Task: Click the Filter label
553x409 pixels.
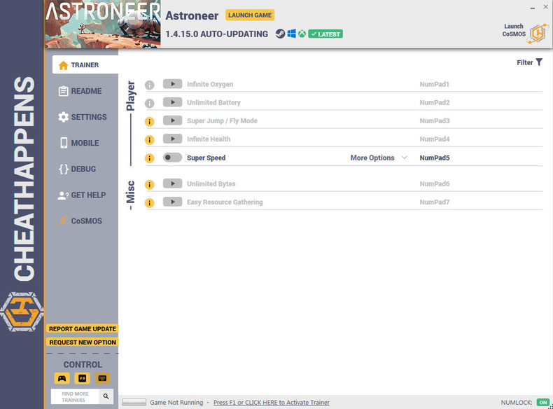Action: [525, 62]
